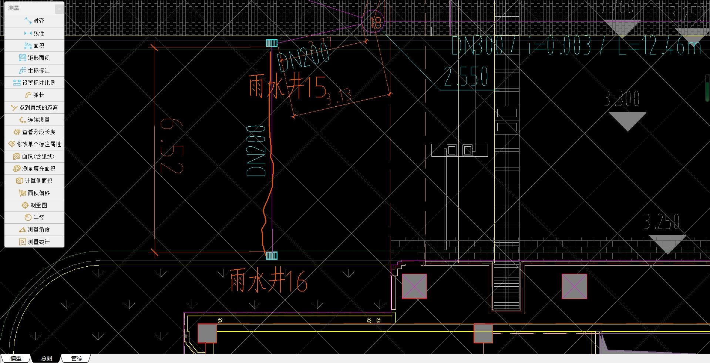The width and height of the screenshot is (710, 363).
Task: Select the circled 18 node marker
Action: point(373,22)
